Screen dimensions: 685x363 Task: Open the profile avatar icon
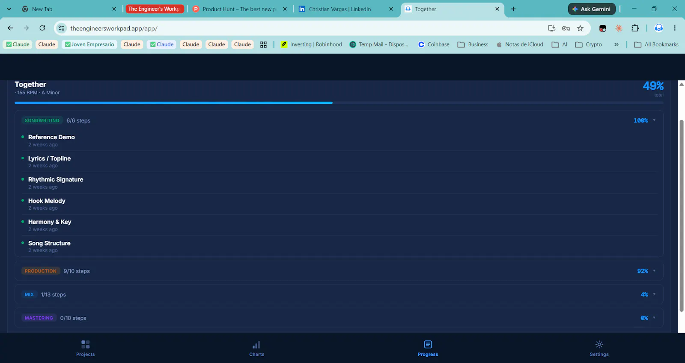pyautogui.click(x=658, y=28)
